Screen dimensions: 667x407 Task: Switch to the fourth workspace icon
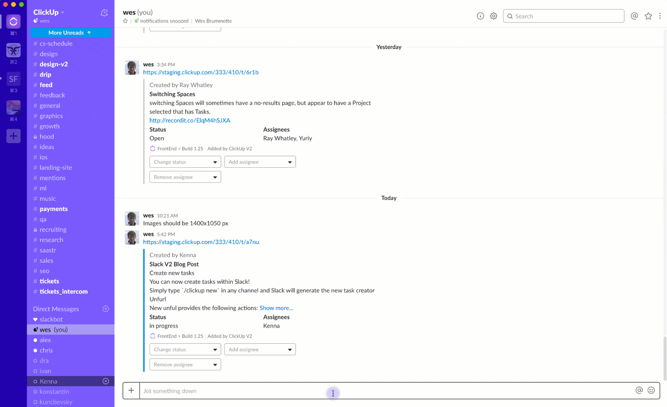coord(14,107)
